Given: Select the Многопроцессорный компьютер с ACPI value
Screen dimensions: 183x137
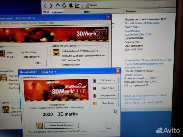Looking at the screenshot, I should pos(145,19).
